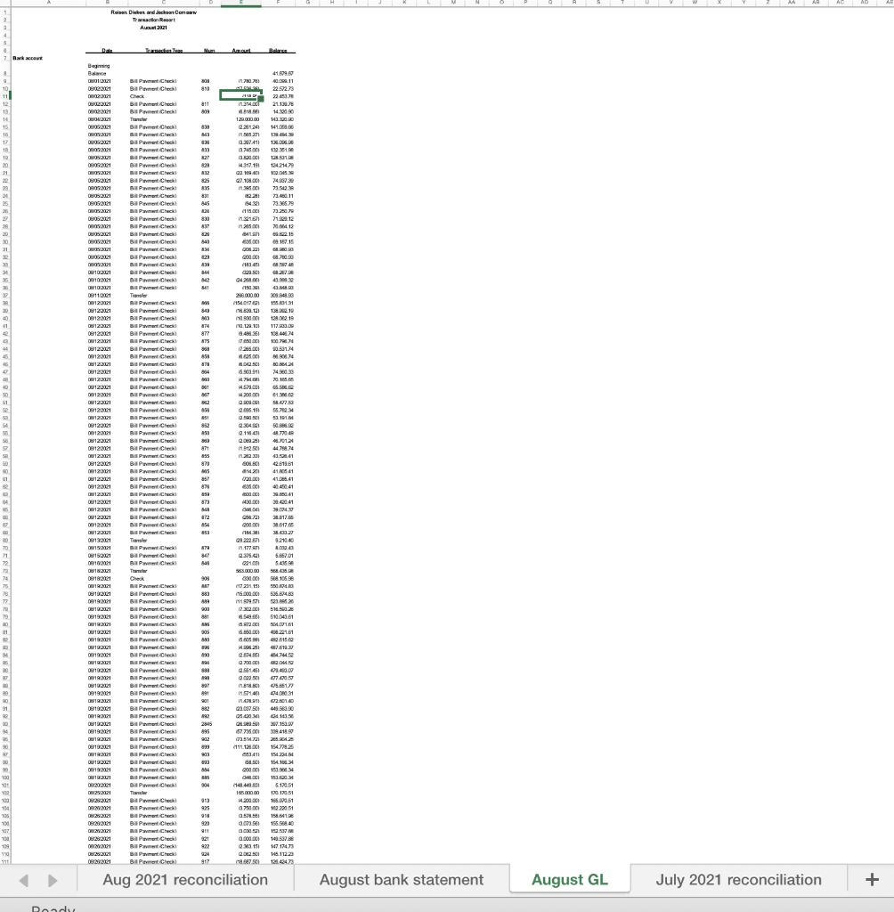The height and width of the screenshot is (912, 894).
Task: Click check number 906 in row 74
Action: (x=206, y=579)
